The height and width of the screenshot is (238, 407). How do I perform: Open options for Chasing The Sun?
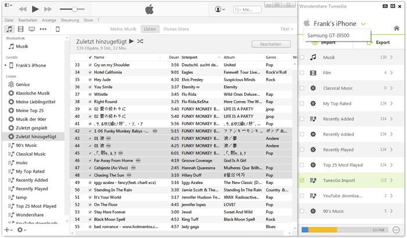[x=129, y=175]
